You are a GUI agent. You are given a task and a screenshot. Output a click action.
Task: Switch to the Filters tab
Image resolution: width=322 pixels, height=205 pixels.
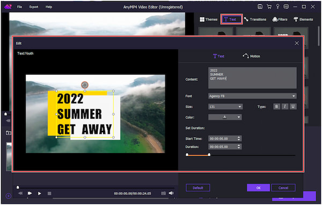pyautogui.click(x=280, y=19)
